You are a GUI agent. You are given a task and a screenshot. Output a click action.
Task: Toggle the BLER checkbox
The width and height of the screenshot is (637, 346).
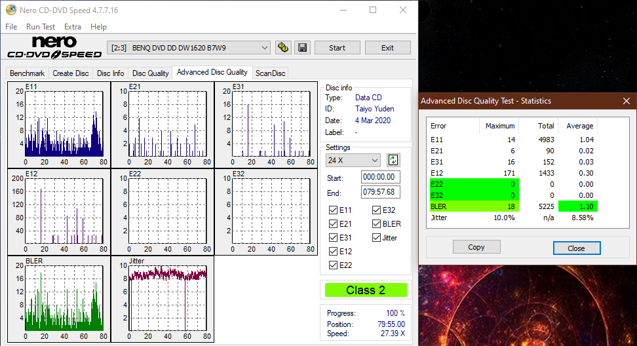tap(376, 223)
